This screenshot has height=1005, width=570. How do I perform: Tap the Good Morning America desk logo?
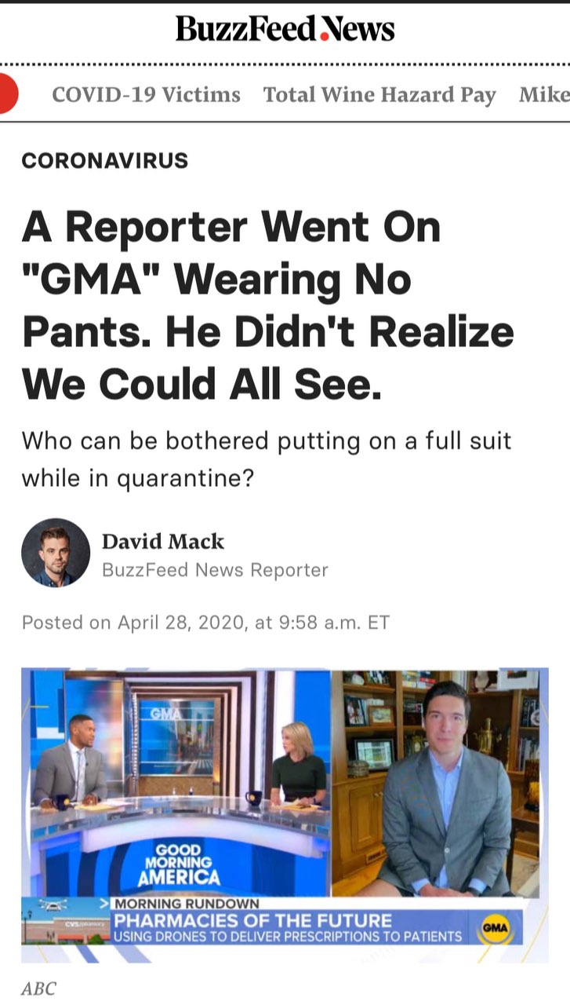[178, 864]
